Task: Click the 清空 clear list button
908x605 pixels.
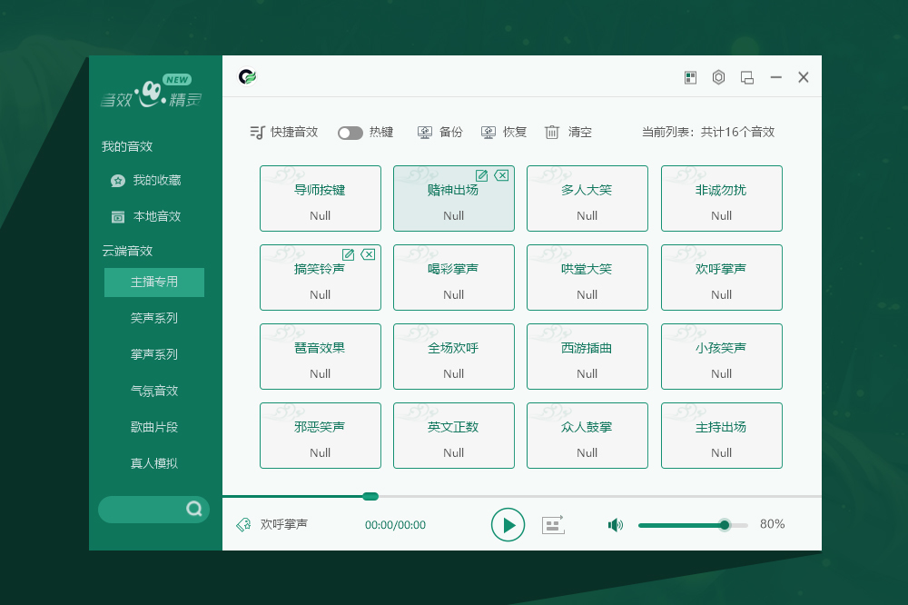Action: [x=568, y=132]
